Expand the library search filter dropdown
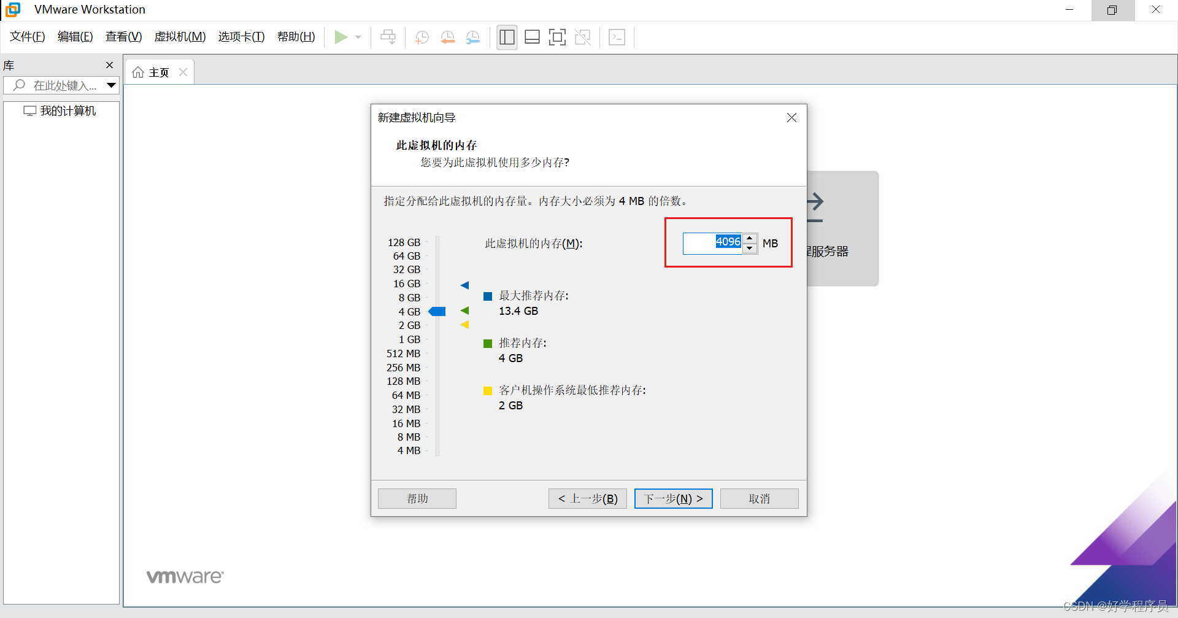This screenshot has width=1178, height=618. tap(111, 85)
